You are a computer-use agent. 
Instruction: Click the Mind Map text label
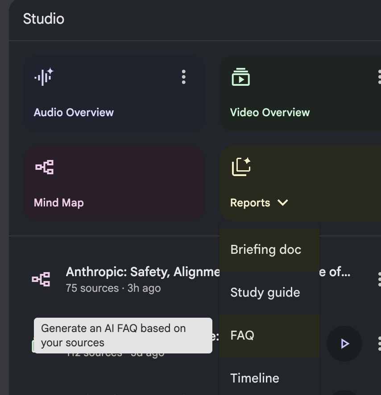(59, 203)
